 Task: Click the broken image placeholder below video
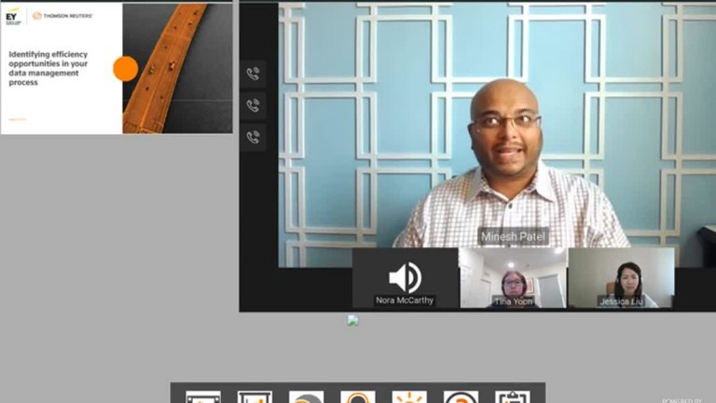pyautogui.click(x=352, y=320)
